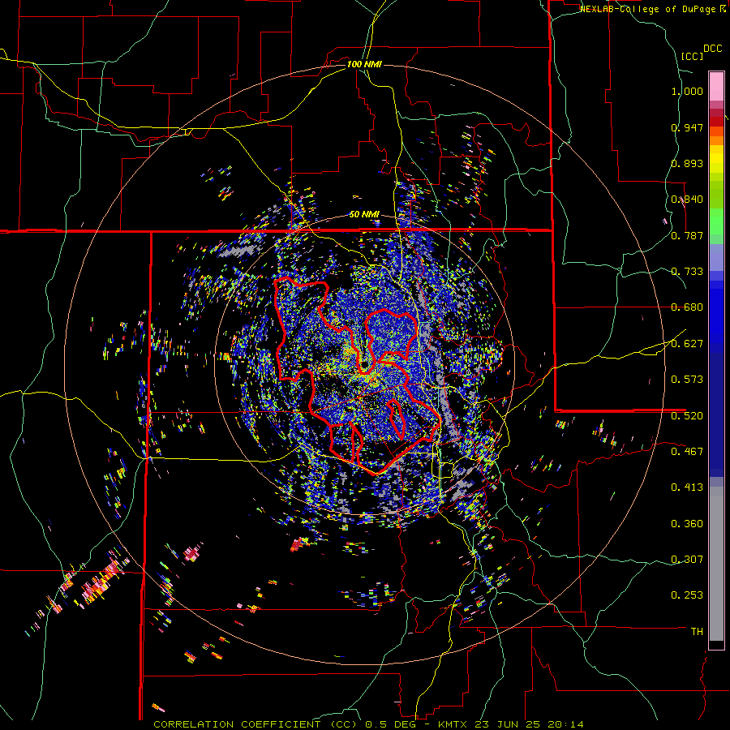This screenshot has width=730, height=730.
Task: Click the 0.520 value on the color scale
Action: (687, 415)
